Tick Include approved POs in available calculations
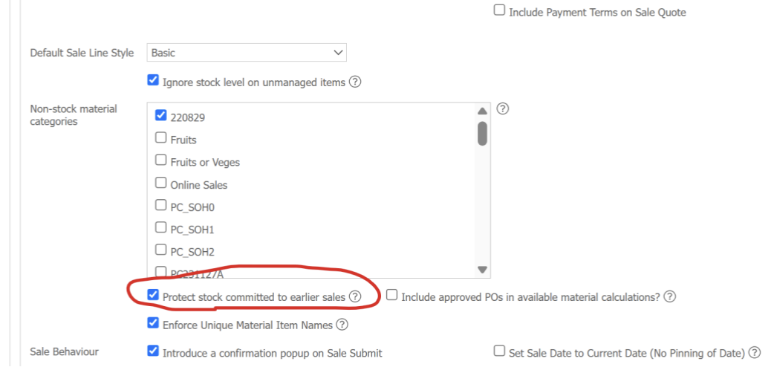 392,296
